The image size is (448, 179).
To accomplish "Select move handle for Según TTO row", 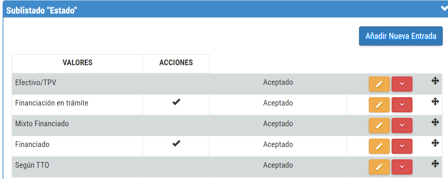I will tap(435, 163).
